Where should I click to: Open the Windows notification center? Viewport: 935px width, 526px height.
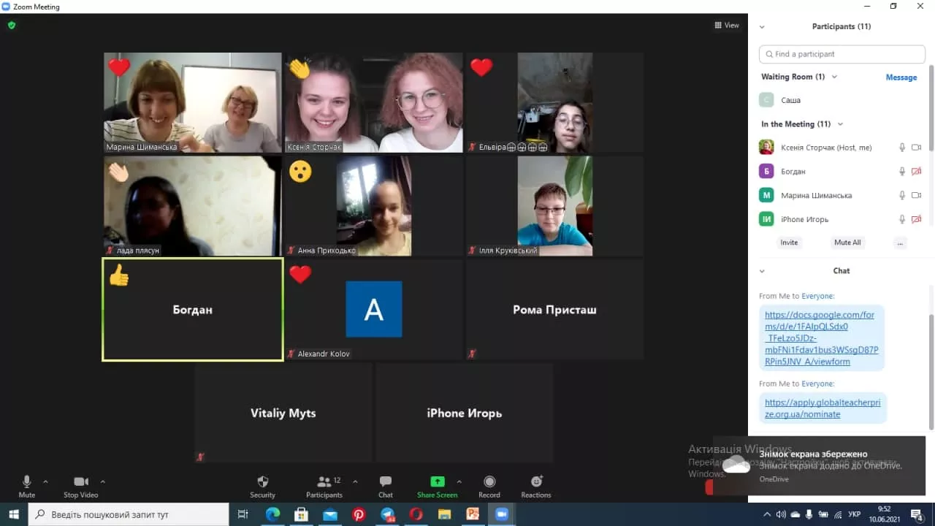917,514
